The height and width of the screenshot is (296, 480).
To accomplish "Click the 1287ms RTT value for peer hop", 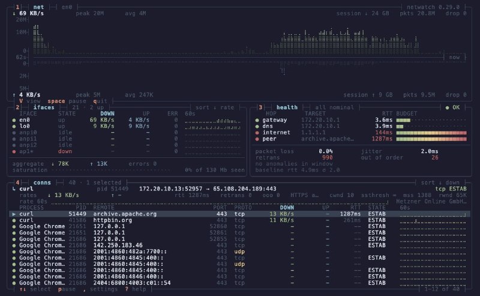I will coord(382,139).
